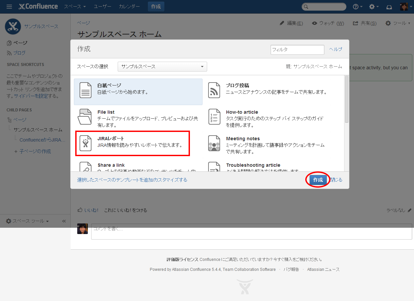Focus the フィルタ filter field in dialog
The image size is (414, 301).
pos(297,49)
